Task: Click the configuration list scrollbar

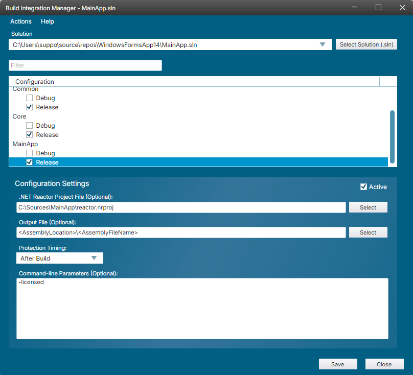Action: pos(392,136)
